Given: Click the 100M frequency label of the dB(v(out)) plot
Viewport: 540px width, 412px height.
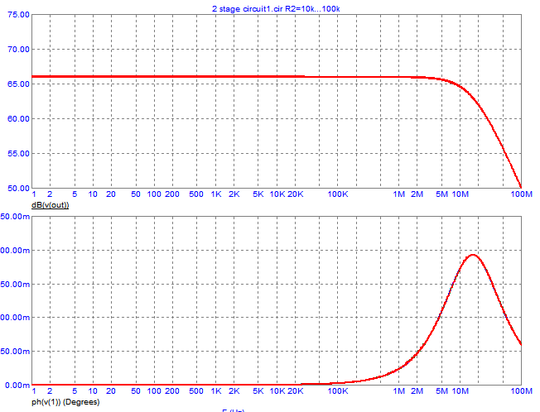Looking at the screenshot, I should 522,194.
